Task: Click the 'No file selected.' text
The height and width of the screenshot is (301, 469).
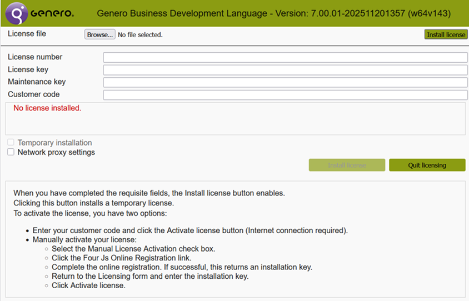Action: coord(140,34)
